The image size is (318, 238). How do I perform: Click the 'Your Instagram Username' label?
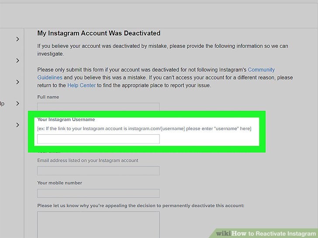tap(66, 119)
